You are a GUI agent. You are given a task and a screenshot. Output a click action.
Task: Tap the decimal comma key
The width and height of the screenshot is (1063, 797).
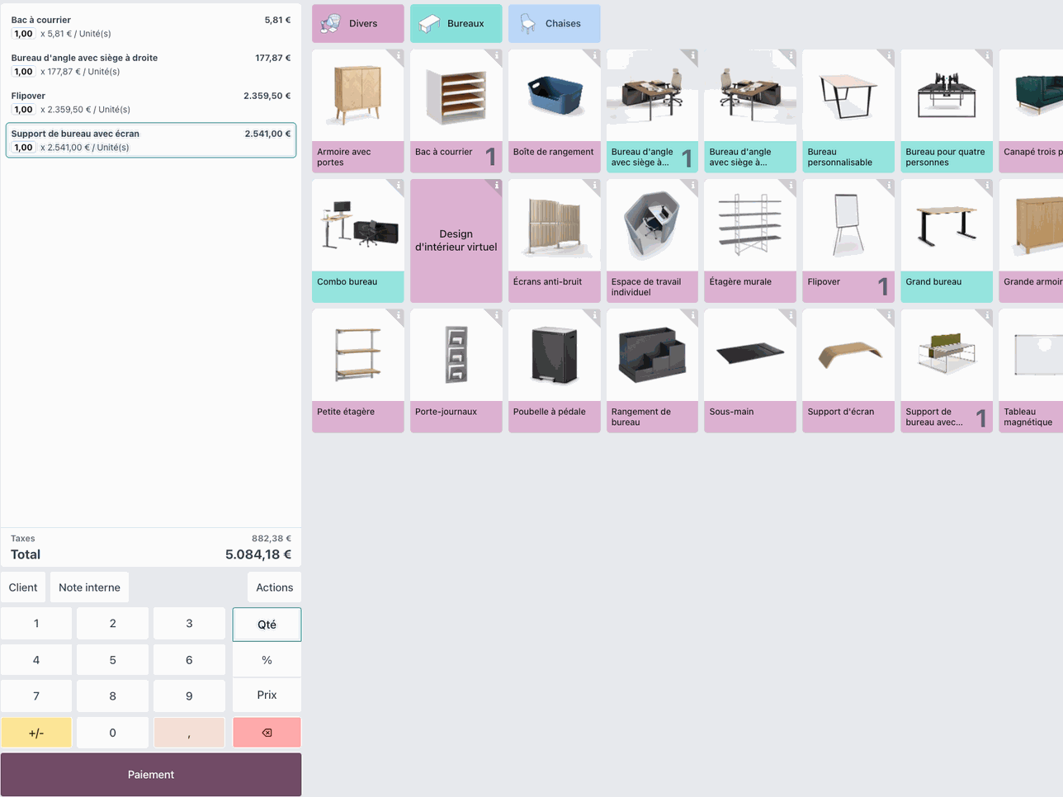tap(189, 733)
